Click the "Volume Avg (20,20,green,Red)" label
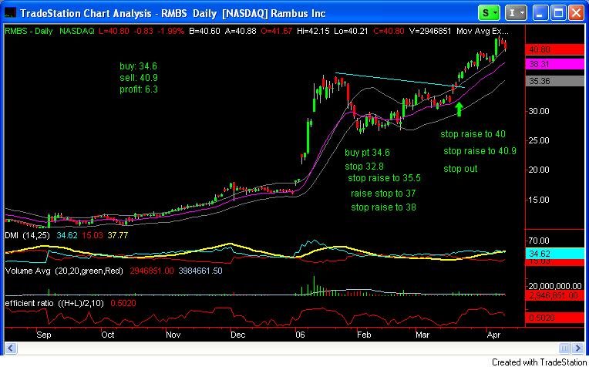 pos(64,271)
